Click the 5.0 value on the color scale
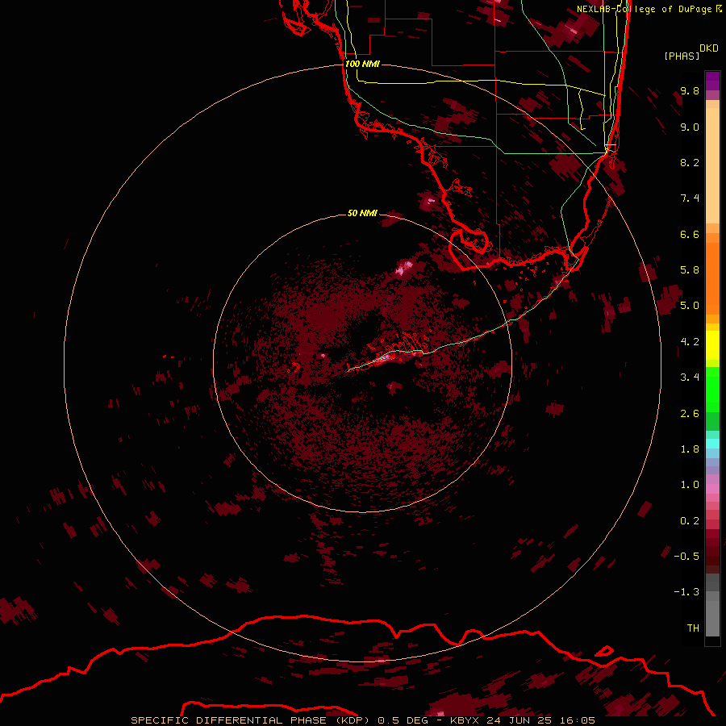 point(690,306)
